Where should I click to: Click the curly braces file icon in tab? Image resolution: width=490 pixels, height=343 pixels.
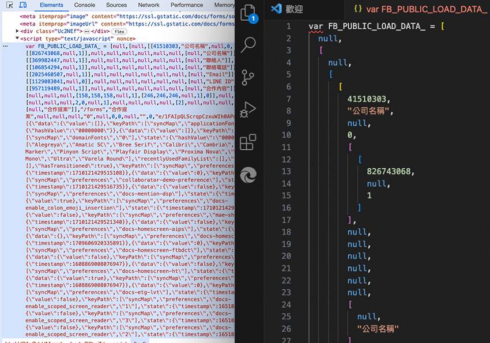click(x=358, y=9)
